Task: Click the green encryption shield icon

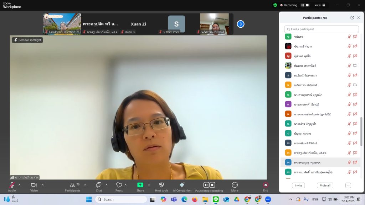Action: pyautogui.click(x=275, y=5)
